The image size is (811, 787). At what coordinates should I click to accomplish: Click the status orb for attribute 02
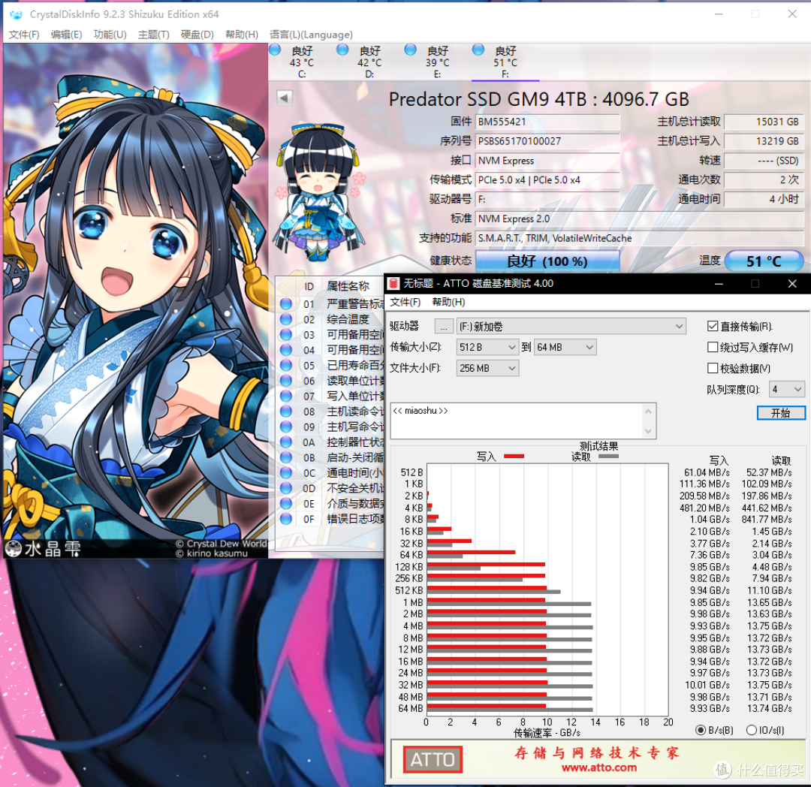pos(286,320)
